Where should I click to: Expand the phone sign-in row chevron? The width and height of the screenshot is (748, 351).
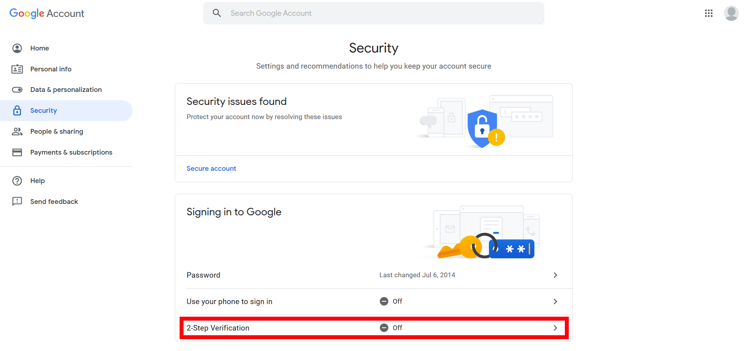point(555,301)
